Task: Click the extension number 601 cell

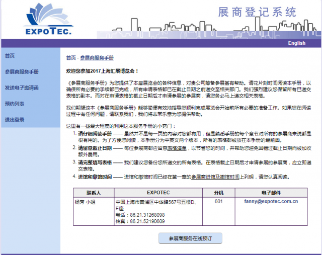Action: coord(218,202)
